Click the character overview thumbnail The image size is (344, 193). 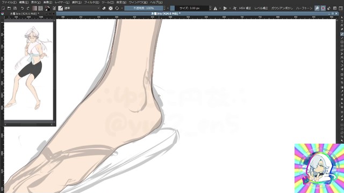(x=28, y=71)
